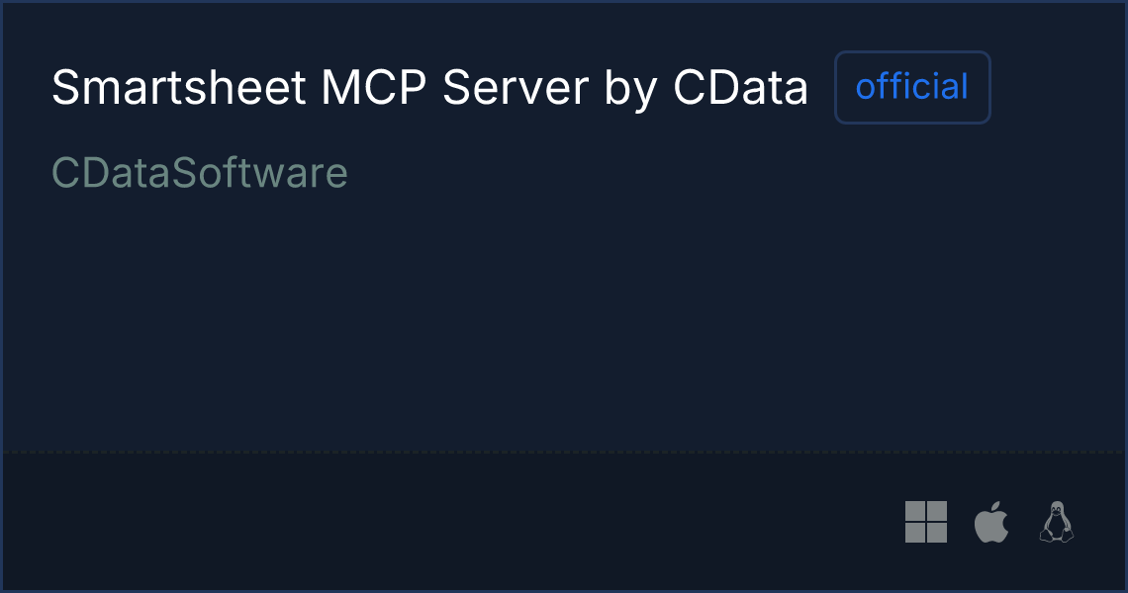Click the dark footer bar left of the Windows icon
The width and height of the screenshot is (1128, 593).
[x=453, y=522]
